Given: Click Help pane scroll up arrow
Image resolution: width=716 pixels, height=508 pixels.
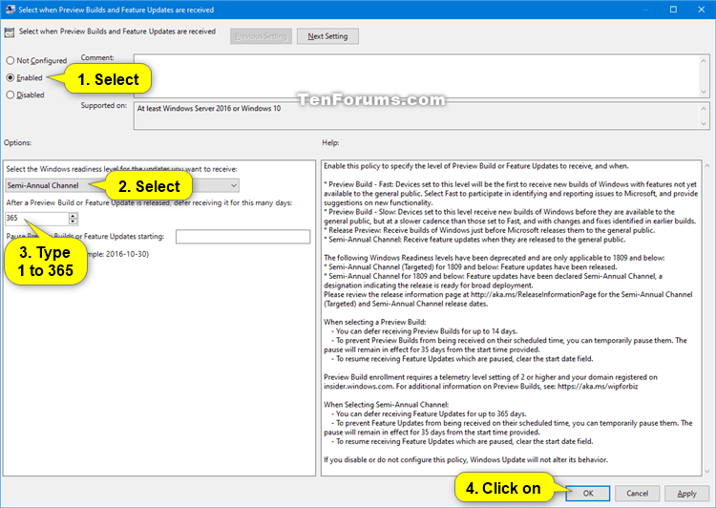Looking at the screenshot, I should pyautogui.click(x=707, y=165).
